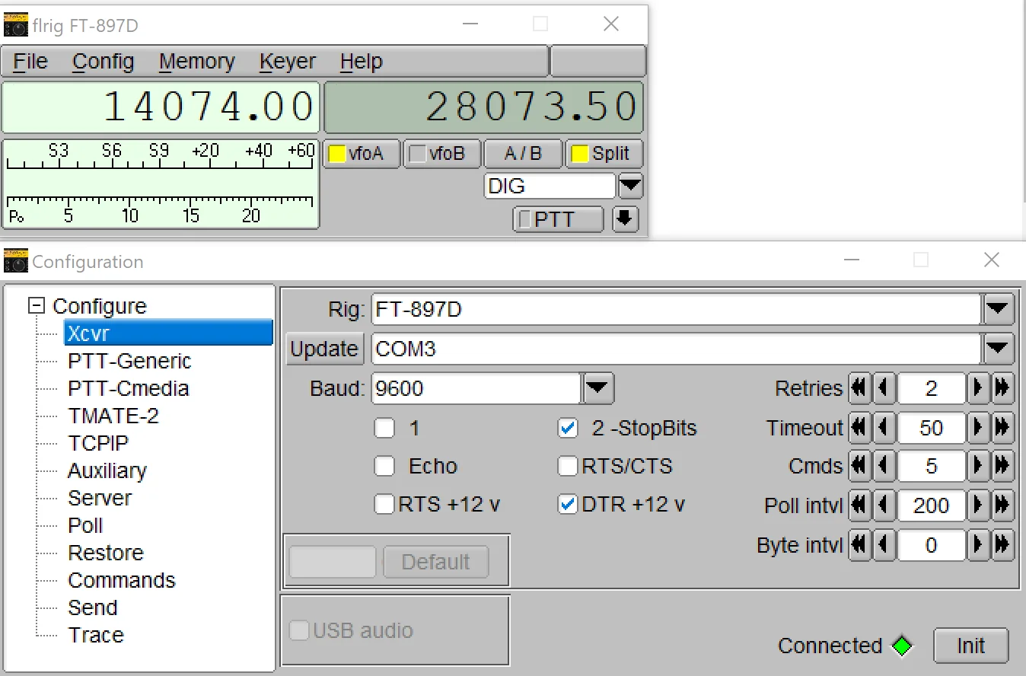Decrease Retries by one step

883,389
